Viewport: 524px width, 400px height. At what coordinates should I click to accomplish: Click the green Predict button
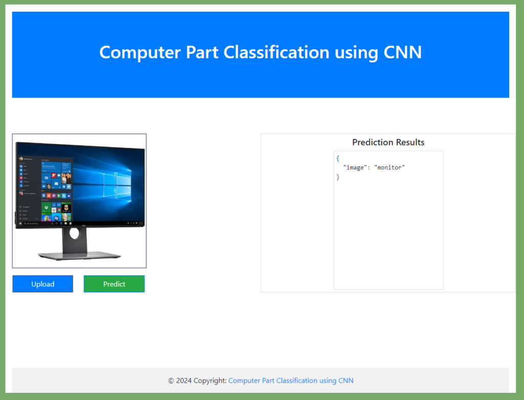[x=114, y=284]
